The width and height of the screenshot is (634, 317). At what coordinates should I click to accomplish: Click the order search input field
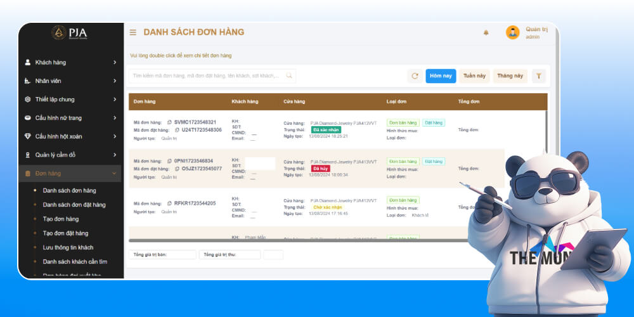[212, 76]
